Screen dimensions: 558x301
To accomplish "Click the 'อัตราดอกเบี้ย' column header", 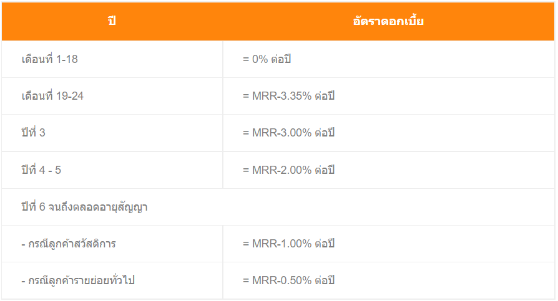I will [388, 22].
